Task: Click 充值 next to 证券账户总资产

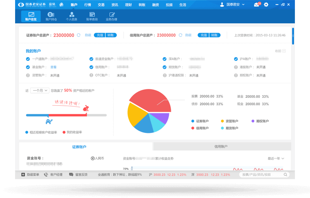Action: [100, 35]
